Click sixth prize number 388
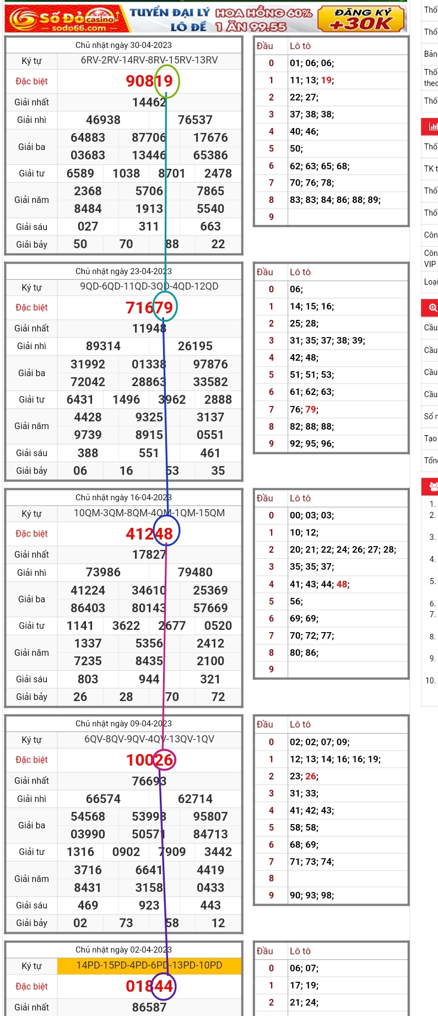 [88, 453]
